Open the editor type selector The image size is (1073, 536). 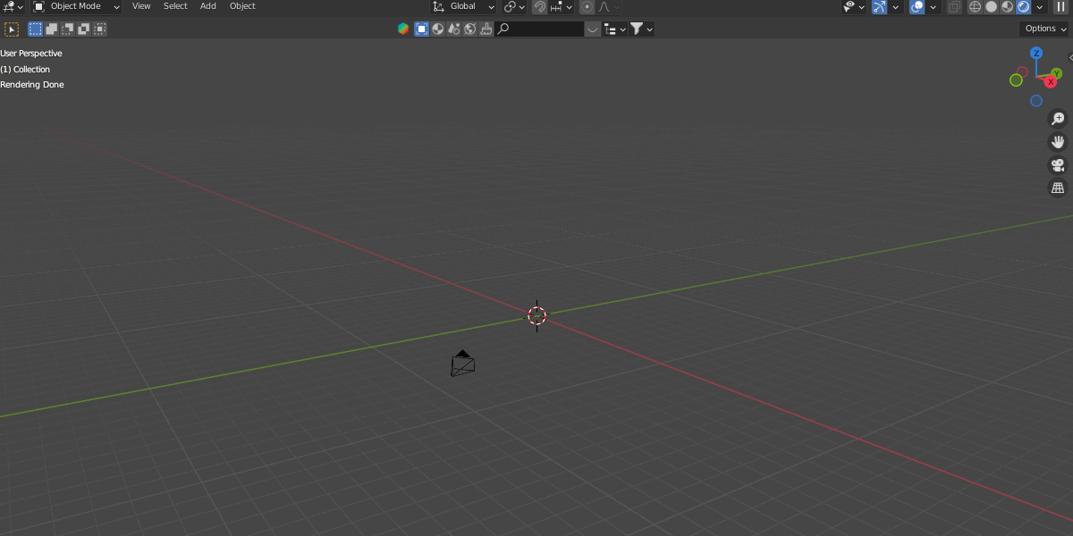(13, 6)
